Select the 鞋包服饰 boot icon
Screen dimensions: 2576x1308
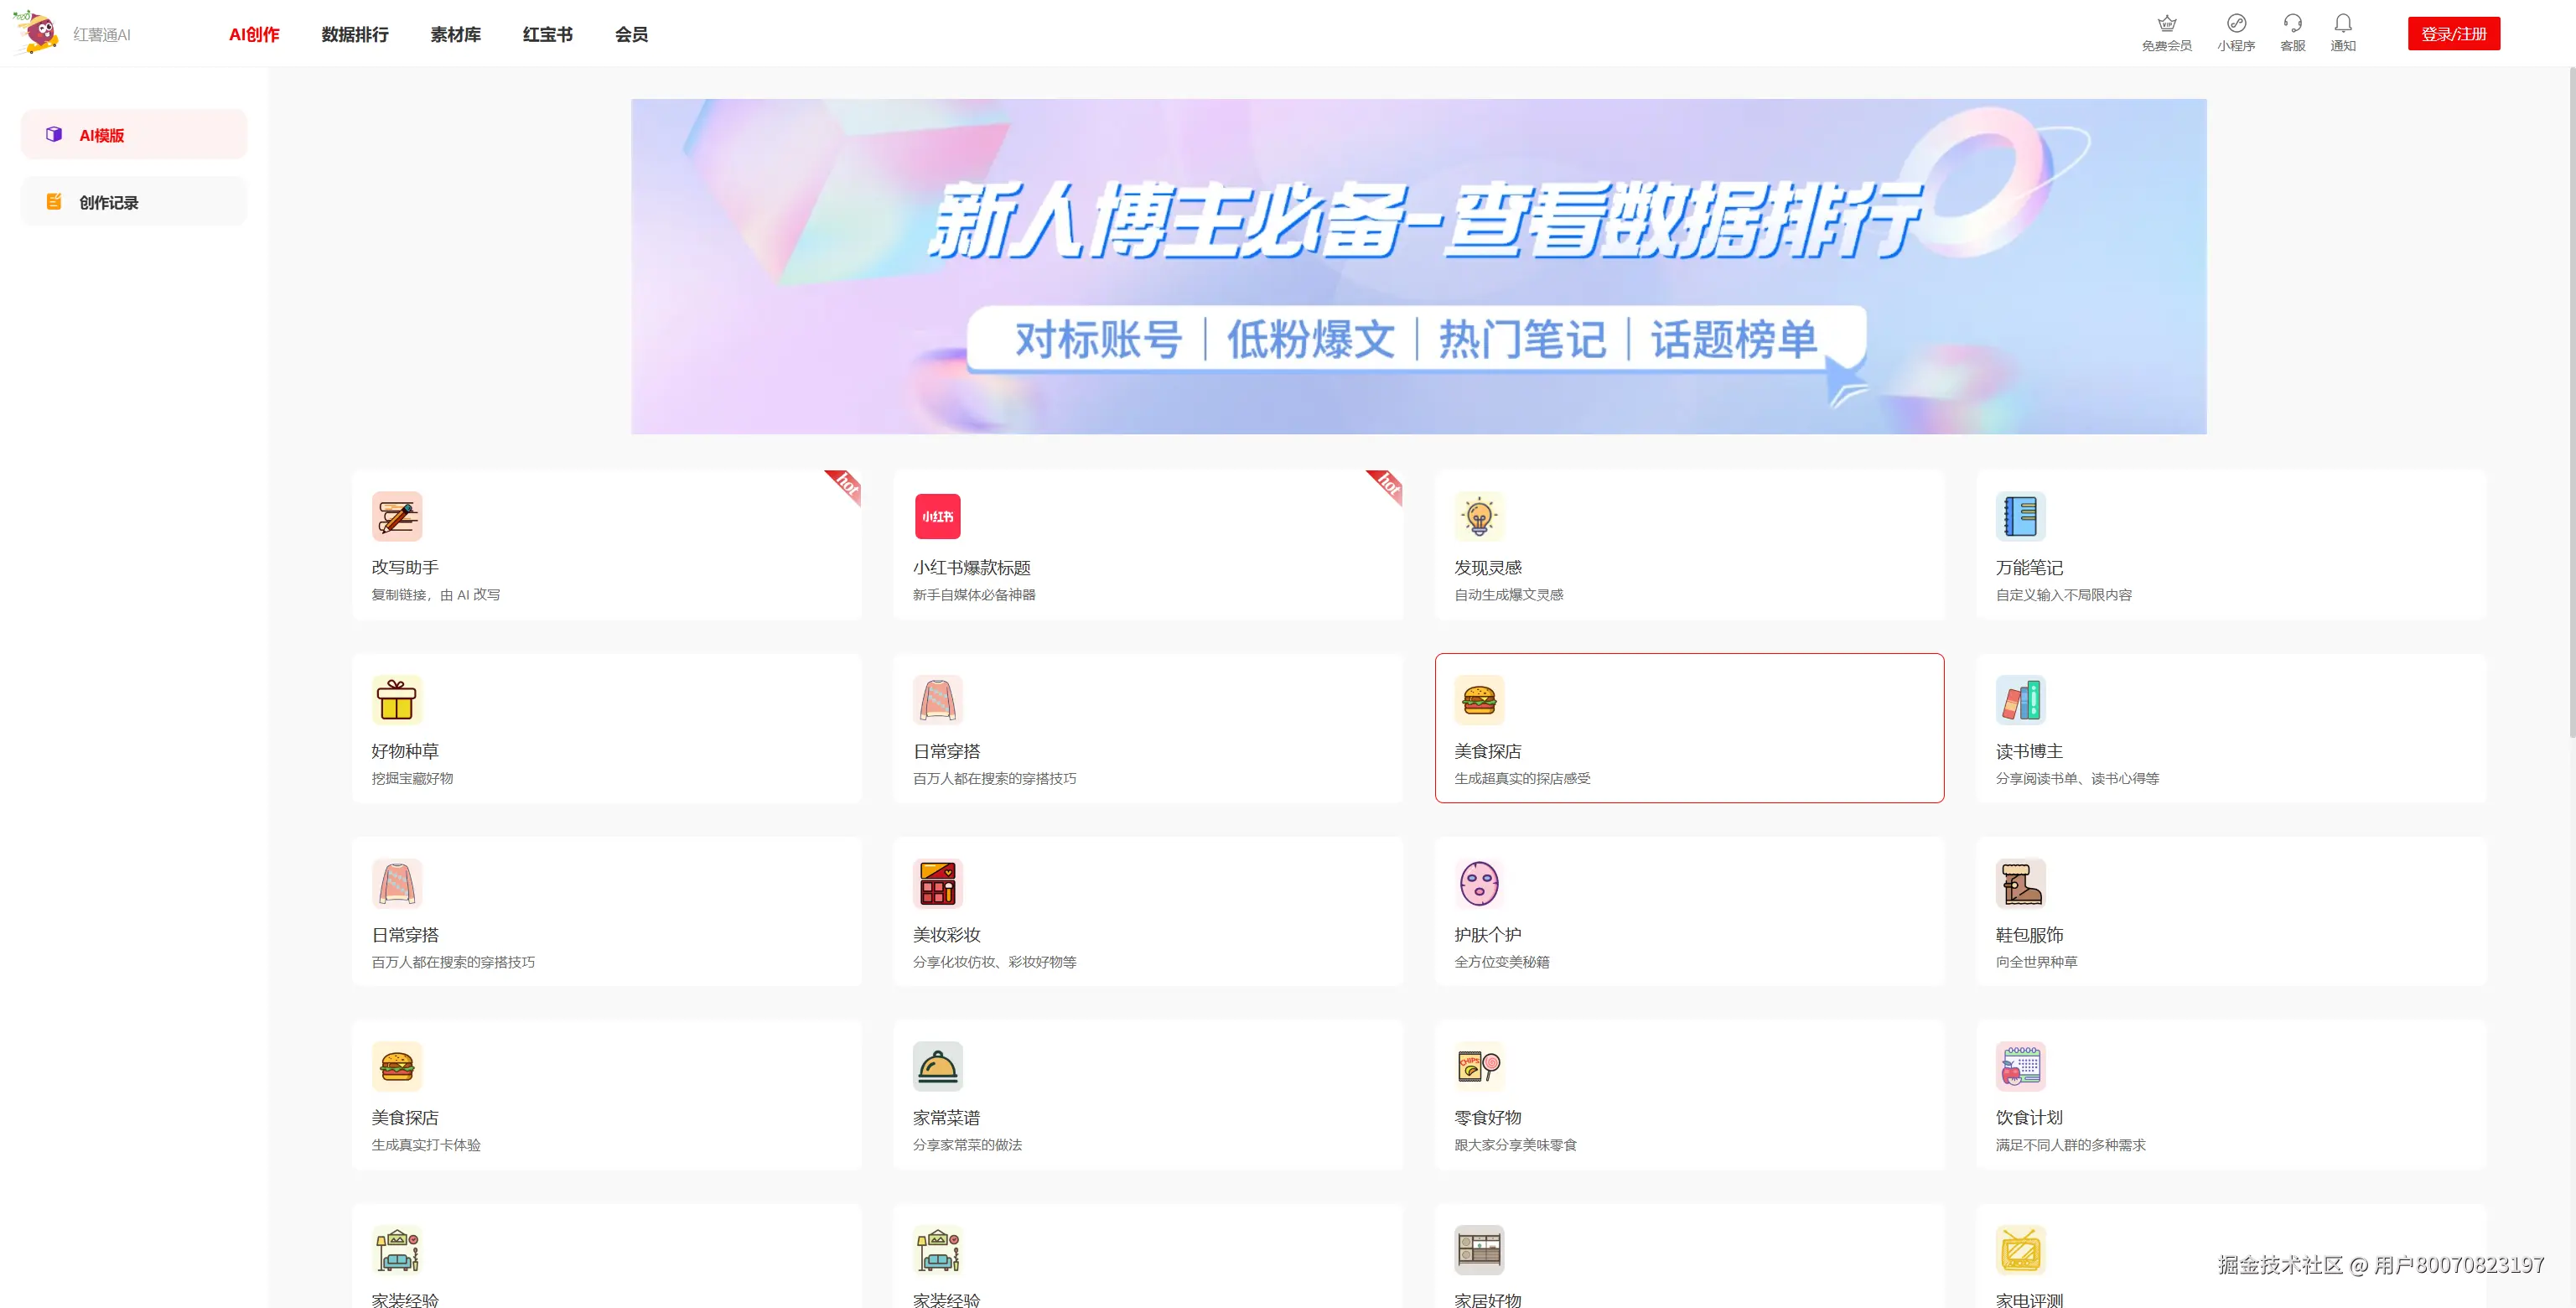pos(2021,884)
